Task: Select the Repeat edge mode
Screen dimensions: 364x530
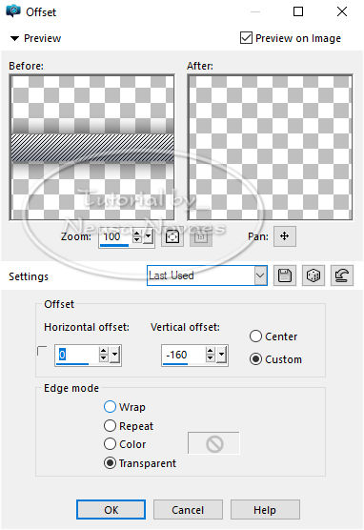Action: point(111,425)
